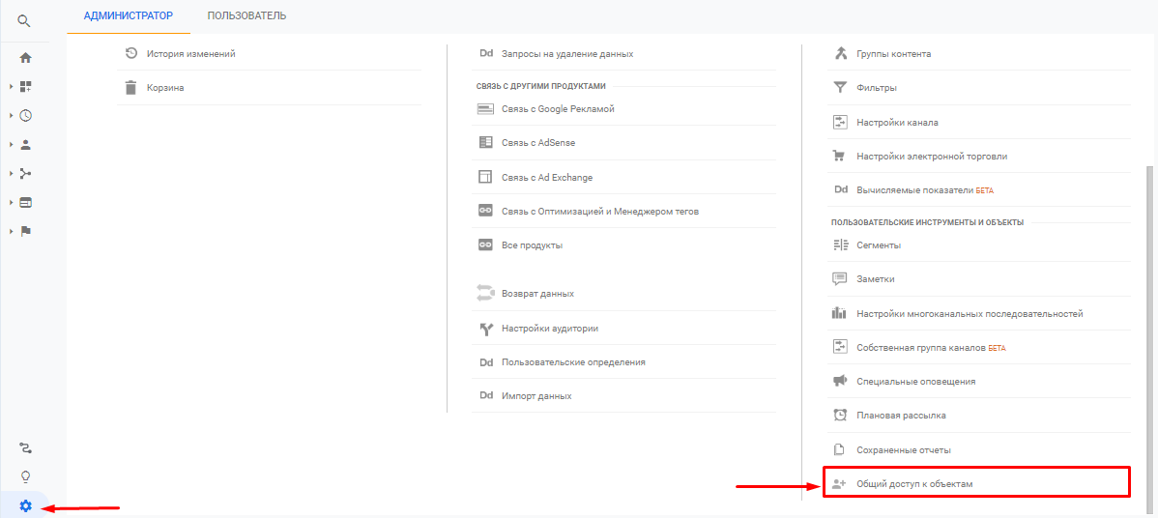The image size is (1158, 518).
Task: Open Общий доступ к объектам
Action: point(976,483)
